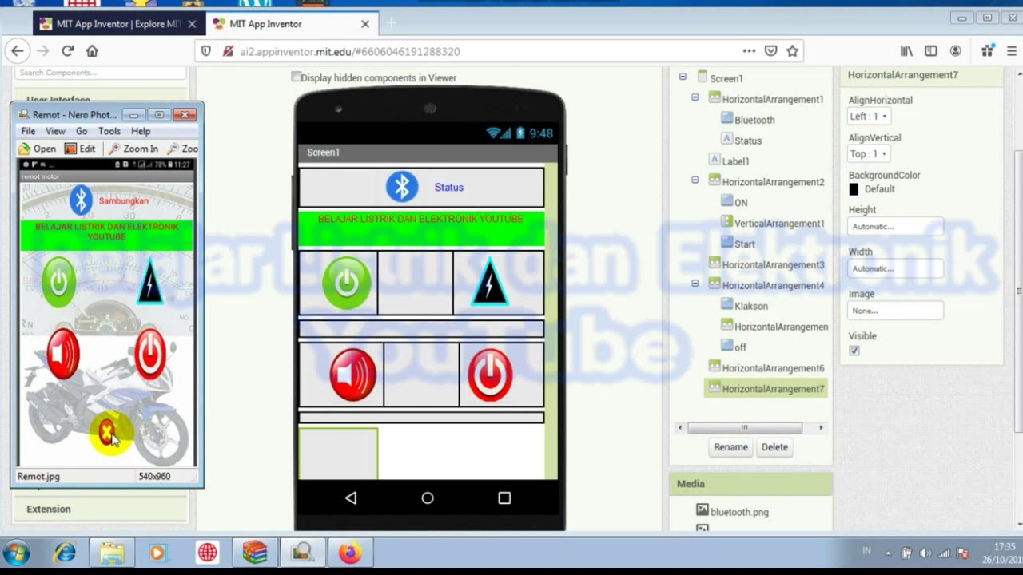
Task: Switch to MIT App Inventor Explore tab
Action: pyautogui.click(x=119, y=24)
